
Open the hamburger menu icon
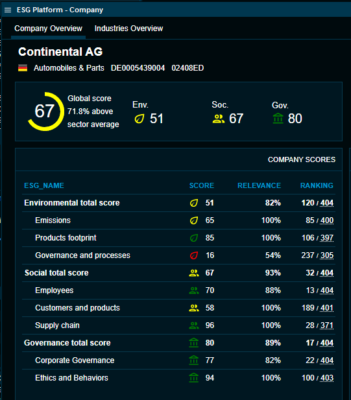(x=8, y=10)
